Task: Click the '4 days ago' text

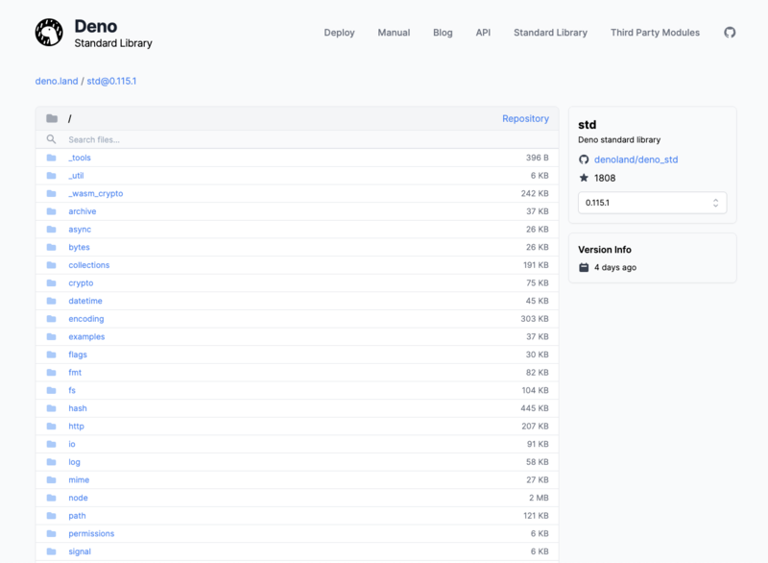Action: pos(615,267)
